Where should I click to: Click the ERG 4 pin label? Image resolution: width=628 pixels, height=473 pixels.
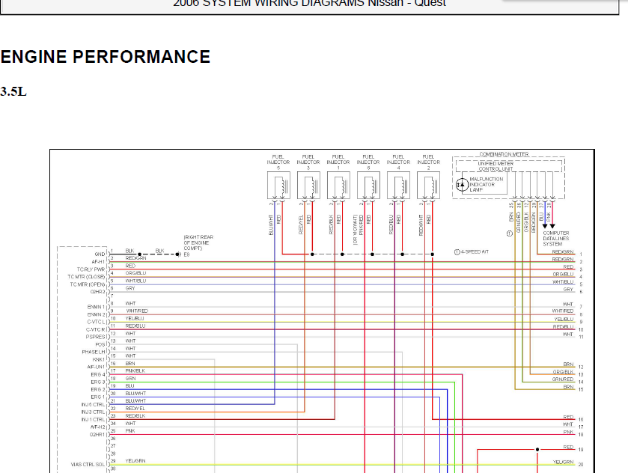coord(98,375)
